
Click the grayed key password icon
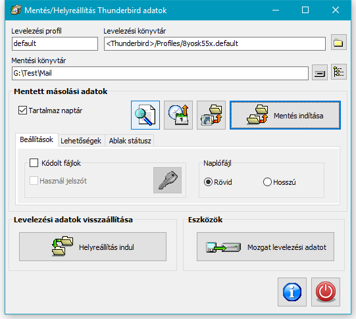(x=167, y=180)
